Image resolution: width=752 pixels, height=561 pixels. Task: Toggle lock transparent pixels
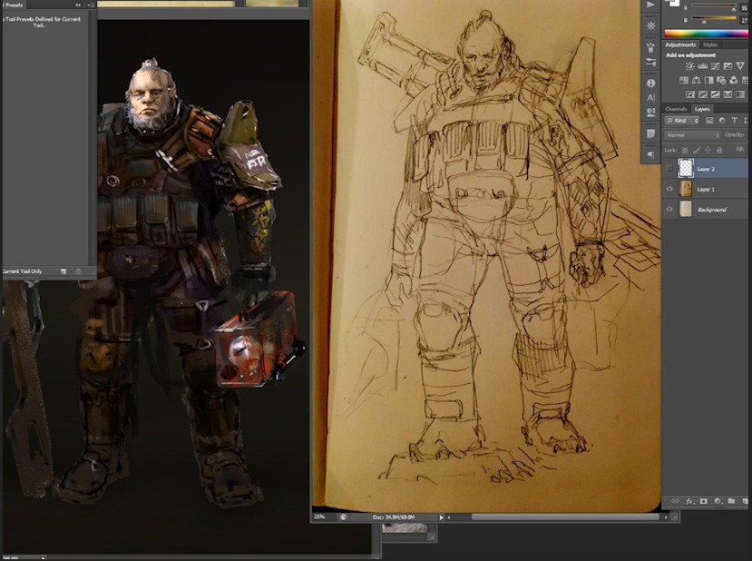tap(685, 150)
